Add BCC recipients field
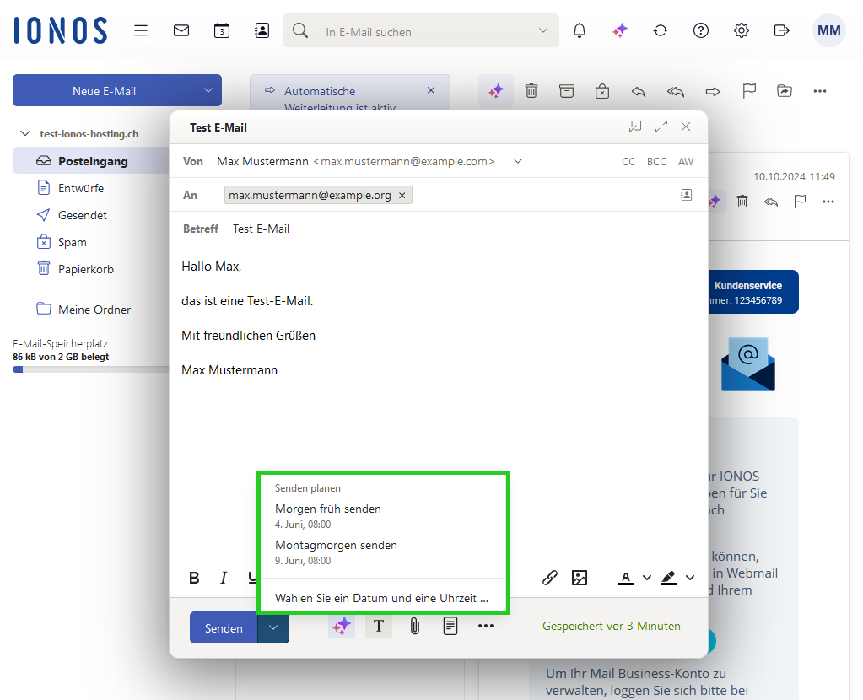863x700 pixels. (656, 161)
